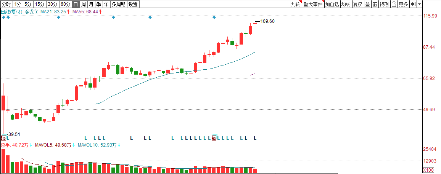Click the latest candlestick near 109.60

[x=255, y=24]
